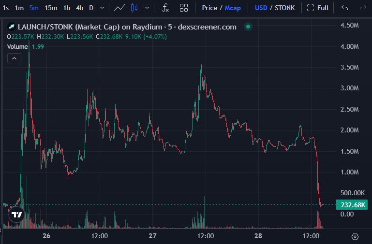Expand the chart style dropdown arrow
The height and width of the screenshot is (244, 372).
pos(147,8)
